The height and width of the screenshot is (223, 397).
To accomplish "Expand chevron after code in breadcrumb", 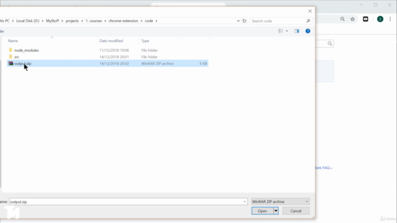I will click(x=156, y=21).
